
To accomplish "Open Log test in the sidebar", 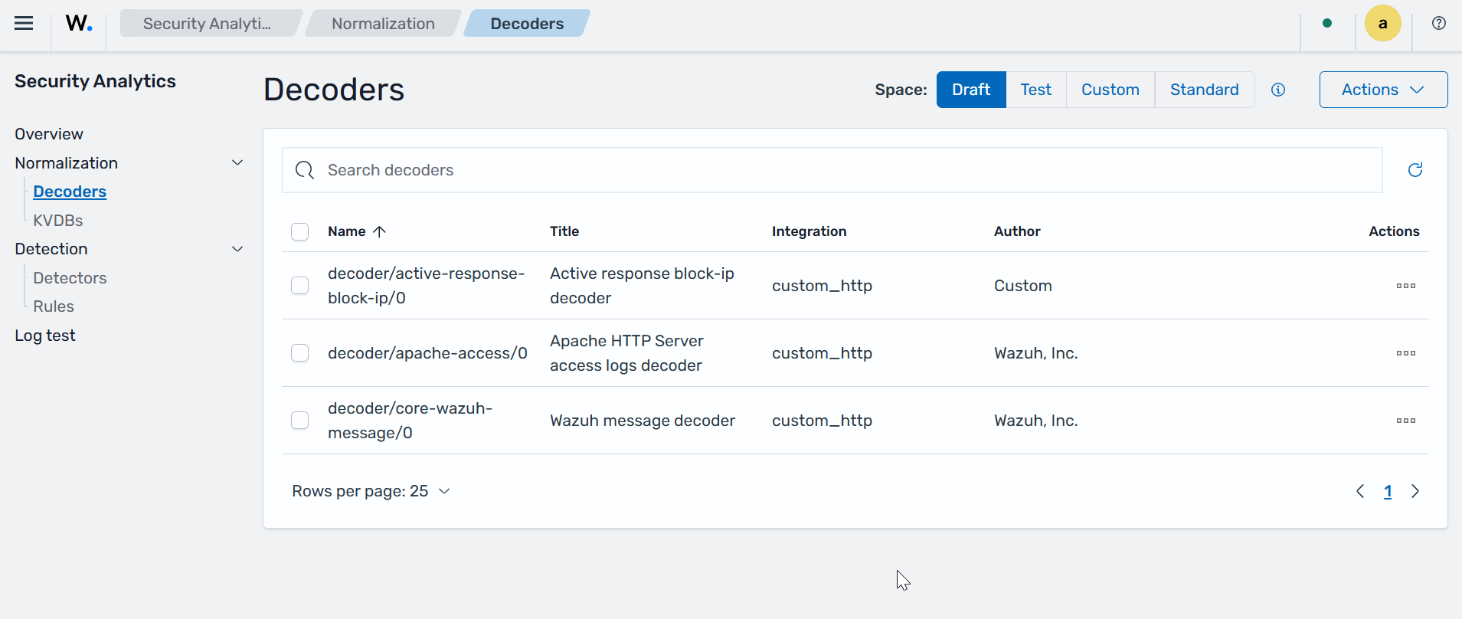I will 45,336.
